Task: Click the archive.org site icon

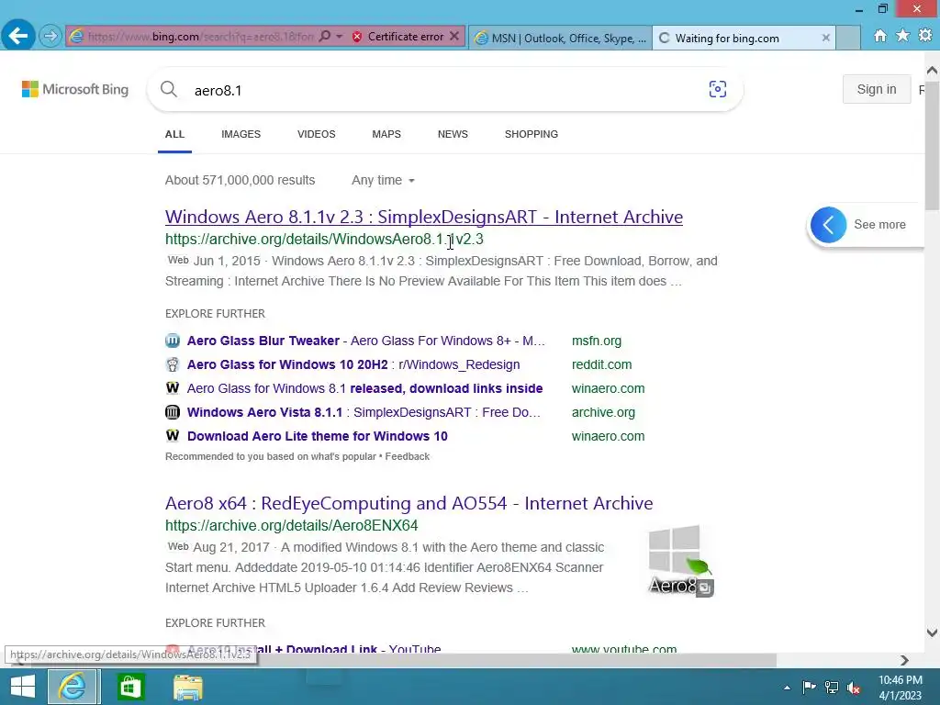Action: (172, 412)
